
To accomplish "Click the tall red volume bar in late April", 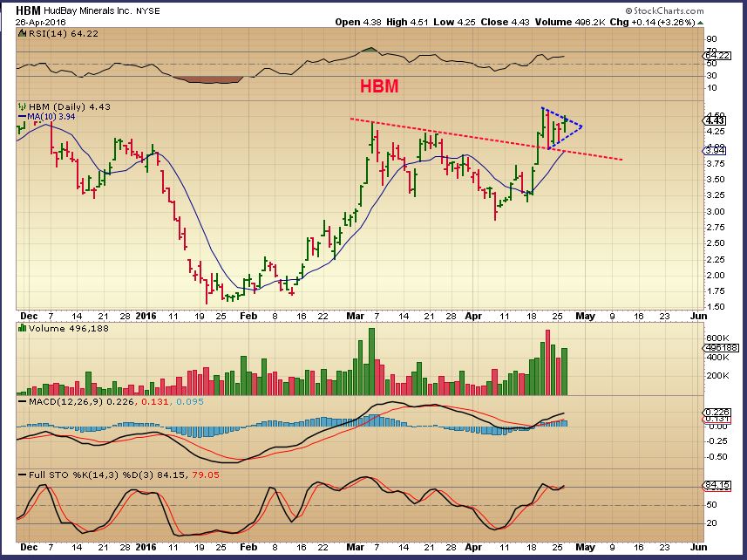I will 548,363.
